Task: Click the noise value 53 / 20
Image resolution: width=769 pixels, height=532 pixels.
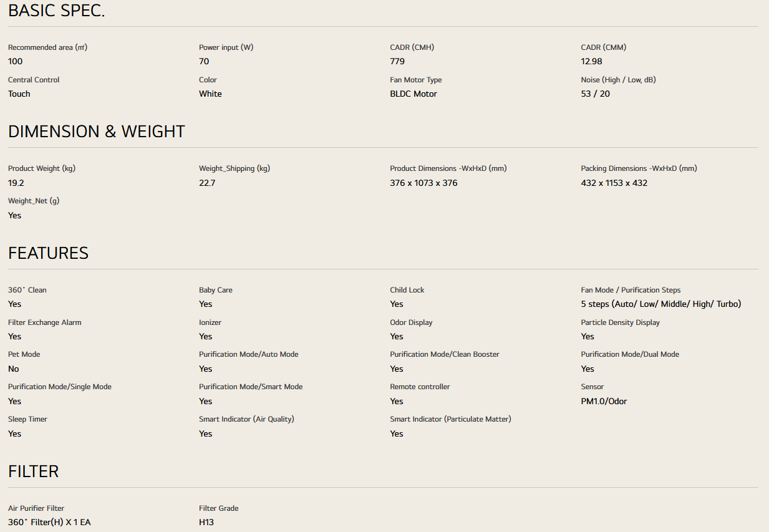Action: pyautogui.click(x=595, y=94)
